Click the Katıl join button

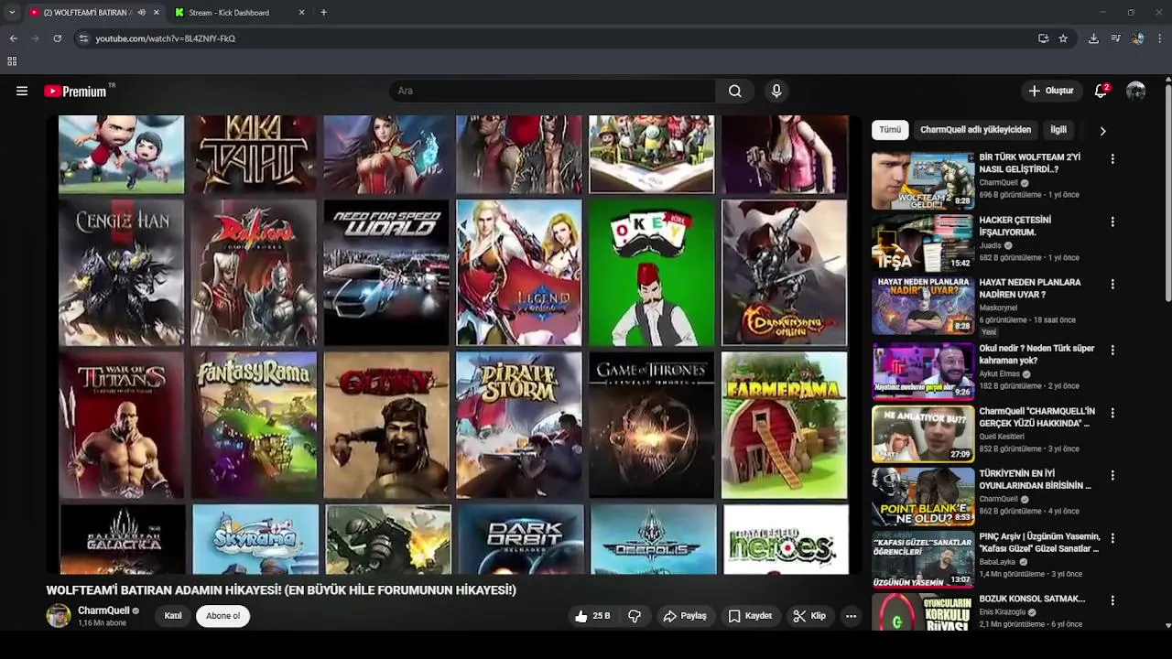[x=173, y=616]
